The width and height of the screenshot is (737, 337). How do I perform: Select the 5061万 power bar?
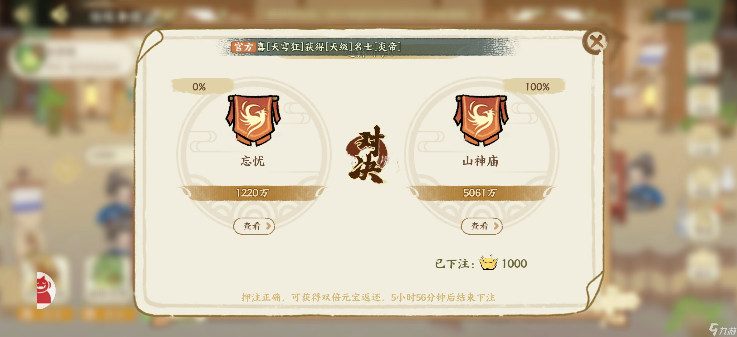tap(481, 193)
